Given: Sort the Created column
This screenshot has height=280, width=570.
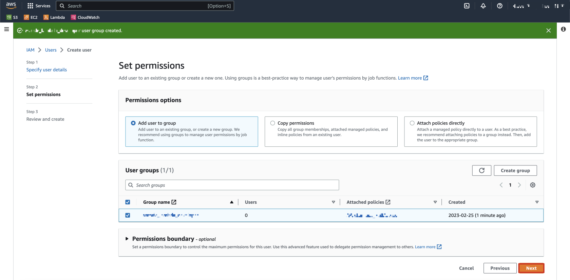Looking at the screenshot, I should (537, 202).
